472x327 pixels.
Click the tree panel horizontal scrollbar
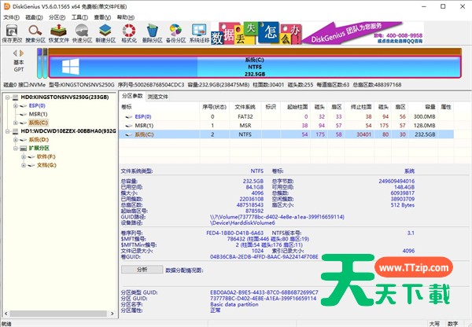tap(58, 314)
